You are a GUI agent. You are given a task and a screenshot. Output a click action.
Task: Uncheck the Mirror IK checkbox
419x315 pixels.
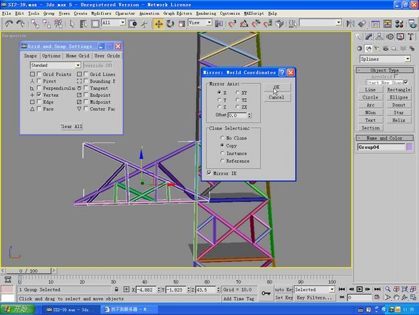[x=209, y=173]
